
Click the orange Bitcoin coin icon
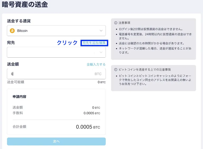tap(12, 31)
